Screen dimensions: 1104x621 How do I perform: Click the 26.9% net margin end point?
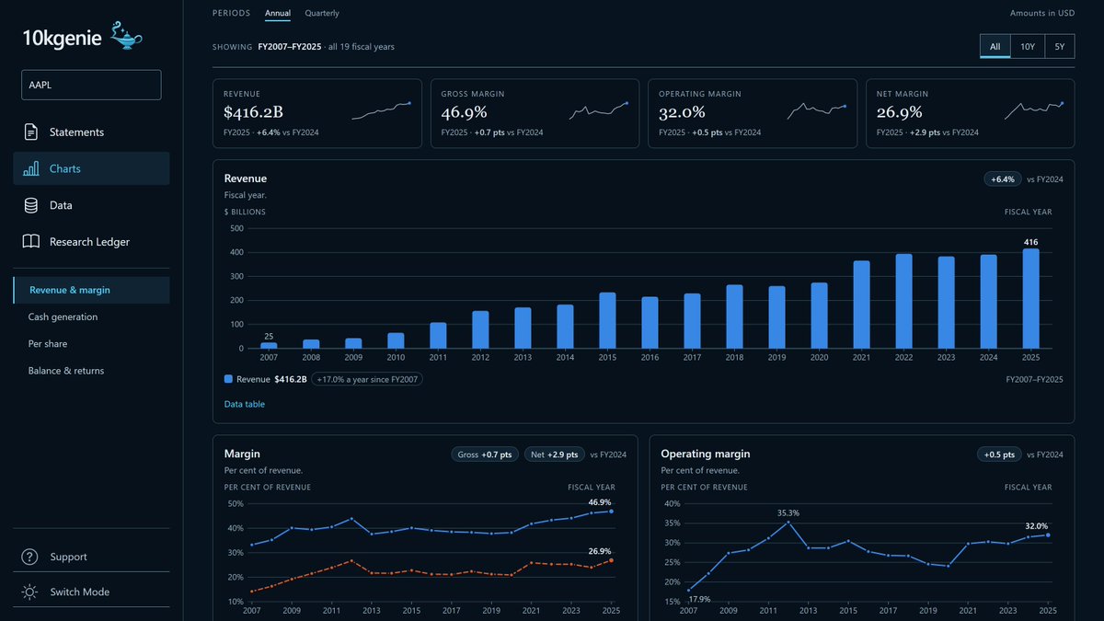tap(611, 560)
